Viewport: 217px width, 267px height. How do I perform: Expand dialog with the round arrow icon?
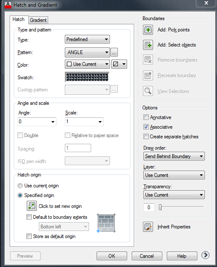(x=205, y=255)
